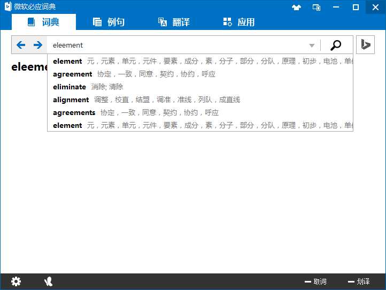This screenshot has height=290, width=386.
Task: Click the 微软必应词典 app logo icon
Action: (x=8, y=6)
